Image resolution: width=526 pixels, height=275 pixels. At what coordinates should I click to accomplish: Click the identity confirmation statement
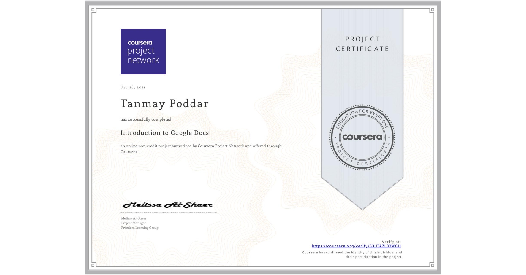352,255
